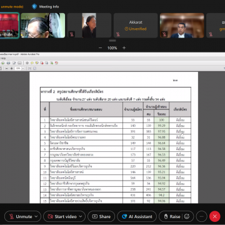Click applicant count '564' in row 11
The image size is (225, 225).
click(133, 178)
